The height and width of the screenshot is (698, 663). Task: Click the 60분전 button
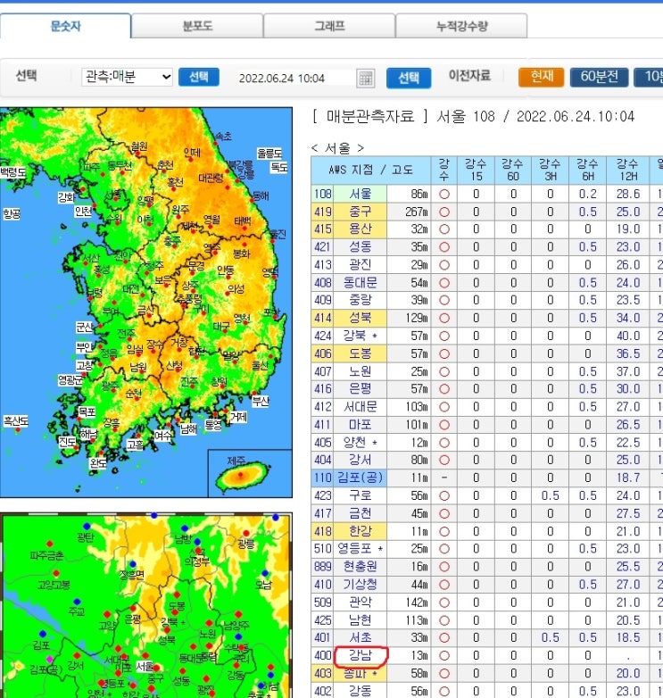[x=599, y=77]
